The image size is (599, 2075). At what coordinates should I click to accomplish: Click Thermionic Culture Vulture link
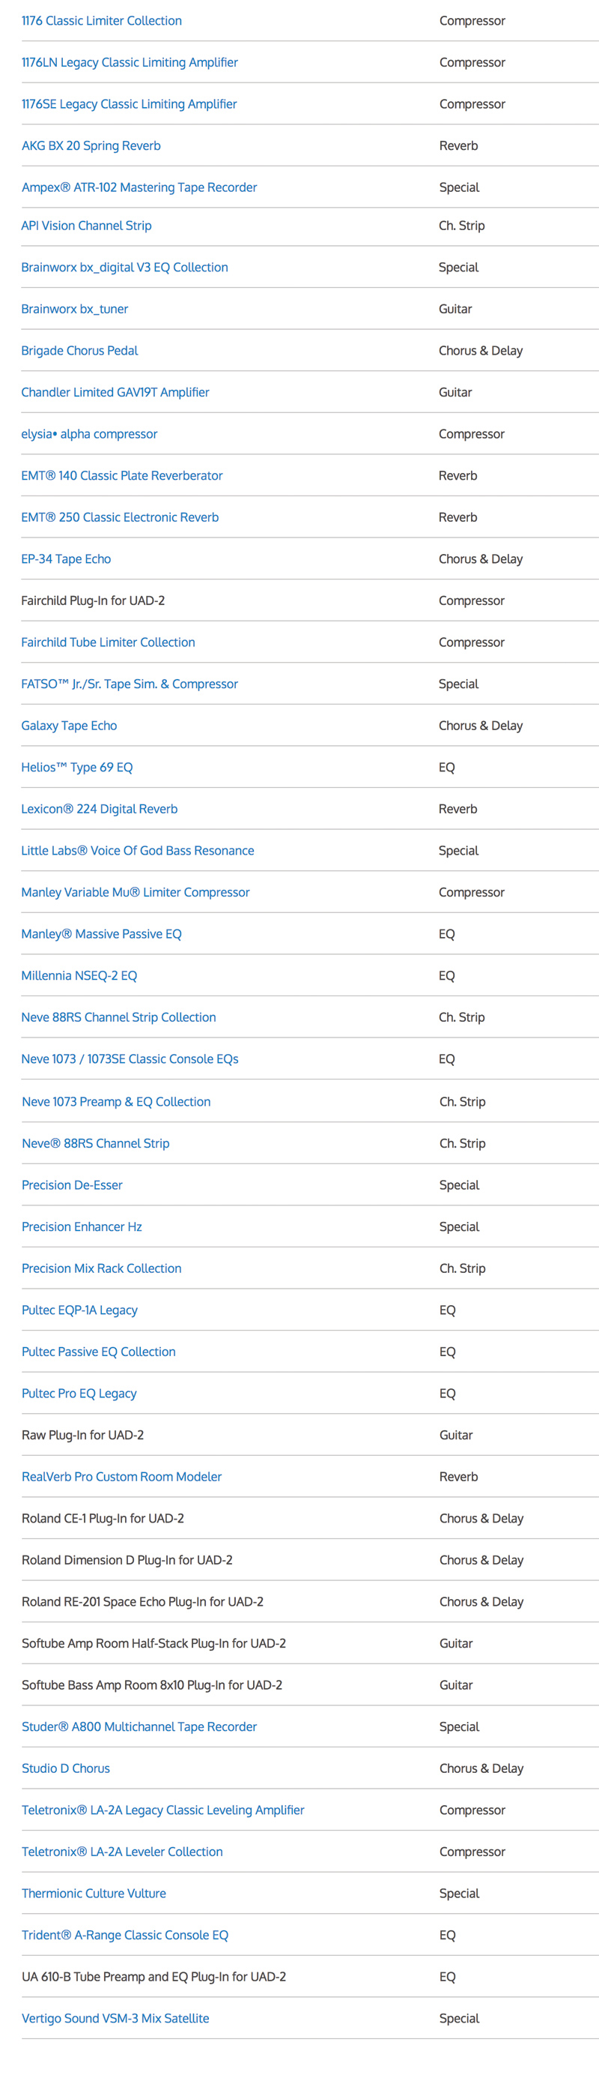94,1893
